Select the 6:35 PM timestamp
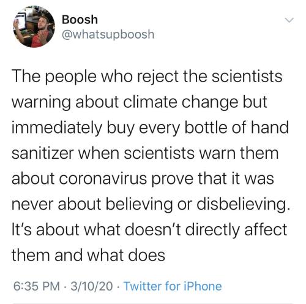This screenshot has height=304, width=306. tap(37, 286)
